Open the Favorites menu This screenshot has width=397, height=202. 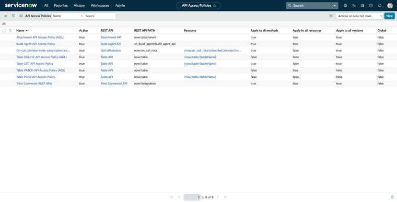tap(61, 6)
